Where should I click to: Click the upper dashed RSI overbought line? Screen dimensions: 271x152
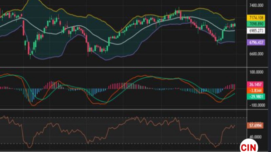point(119,118)
